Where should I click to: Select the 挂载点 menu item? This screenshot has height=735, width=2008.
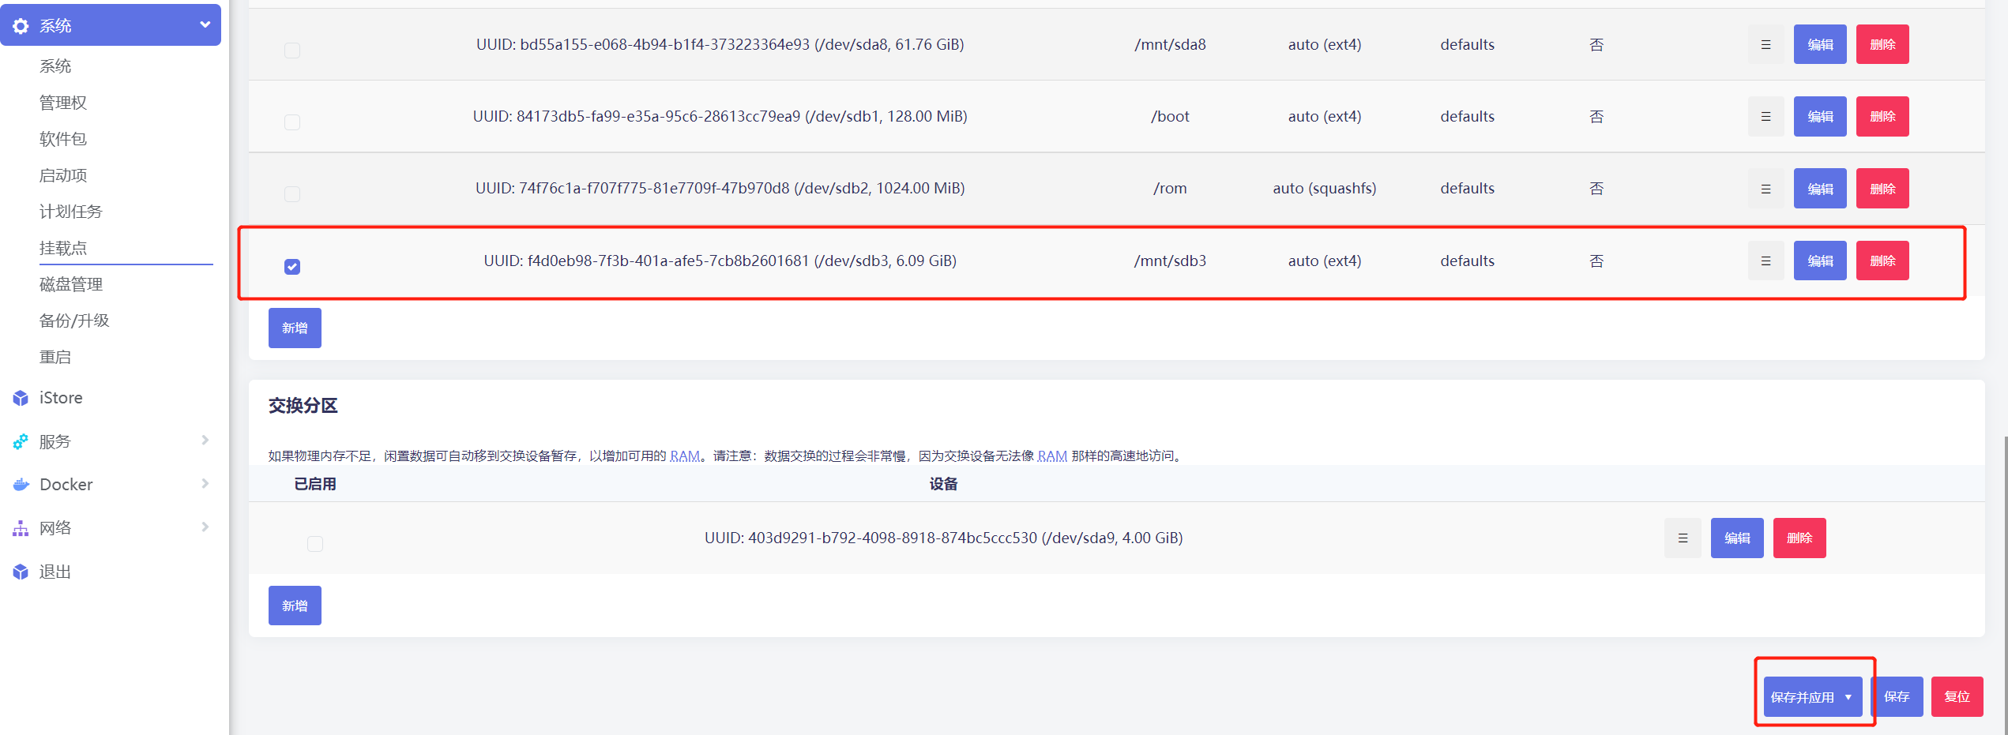63,248
